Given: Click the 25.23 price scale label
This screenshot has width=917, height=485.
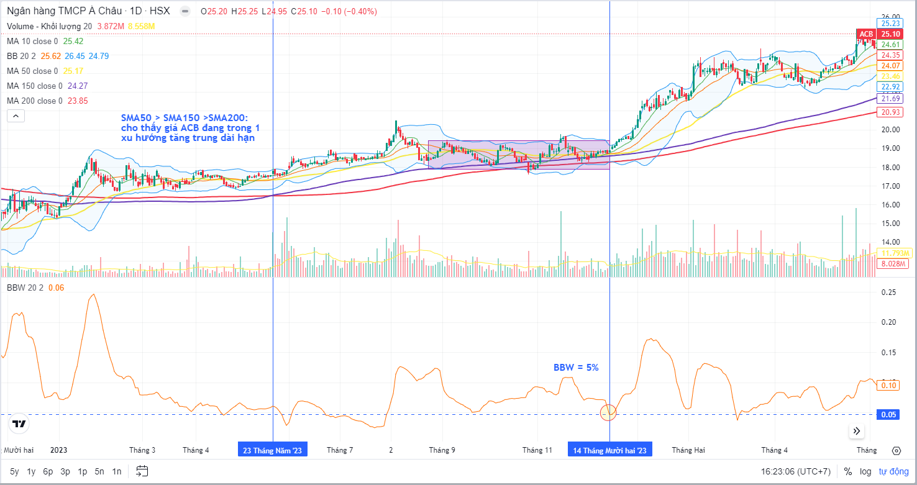Looking at the screenshot, I should (x=890, y=24).
